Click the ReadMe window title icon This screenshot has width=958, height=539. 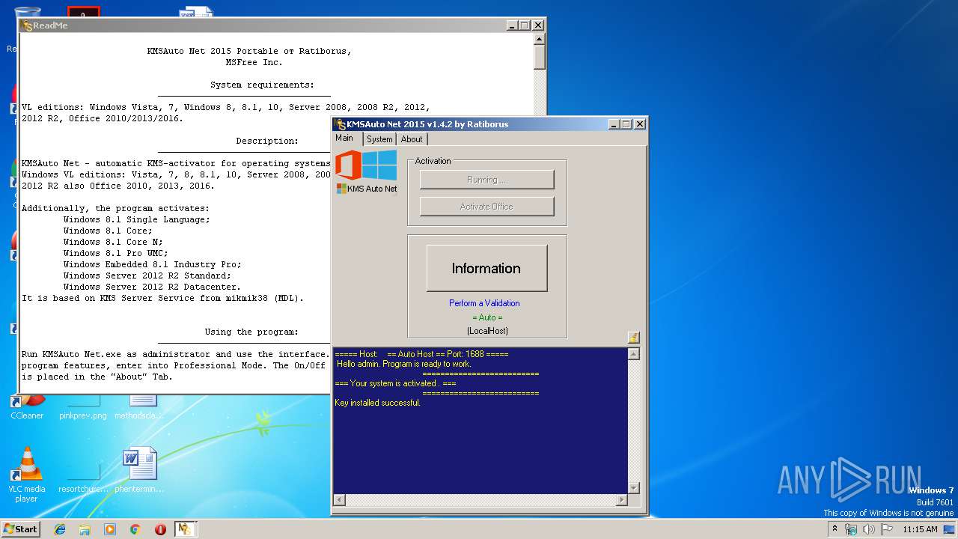pos(27,25)
